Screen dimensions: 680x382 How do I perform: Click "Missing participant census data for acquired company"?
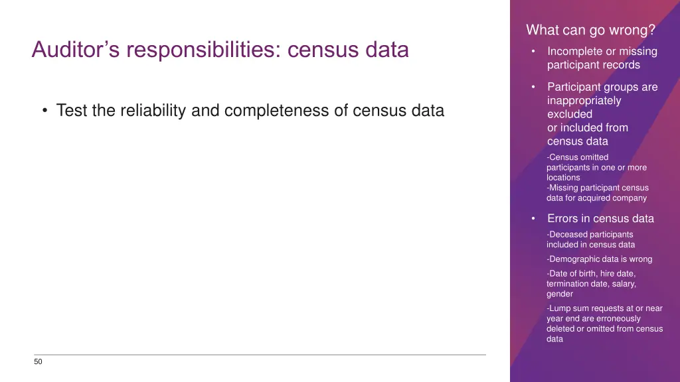tap(597, 193)
